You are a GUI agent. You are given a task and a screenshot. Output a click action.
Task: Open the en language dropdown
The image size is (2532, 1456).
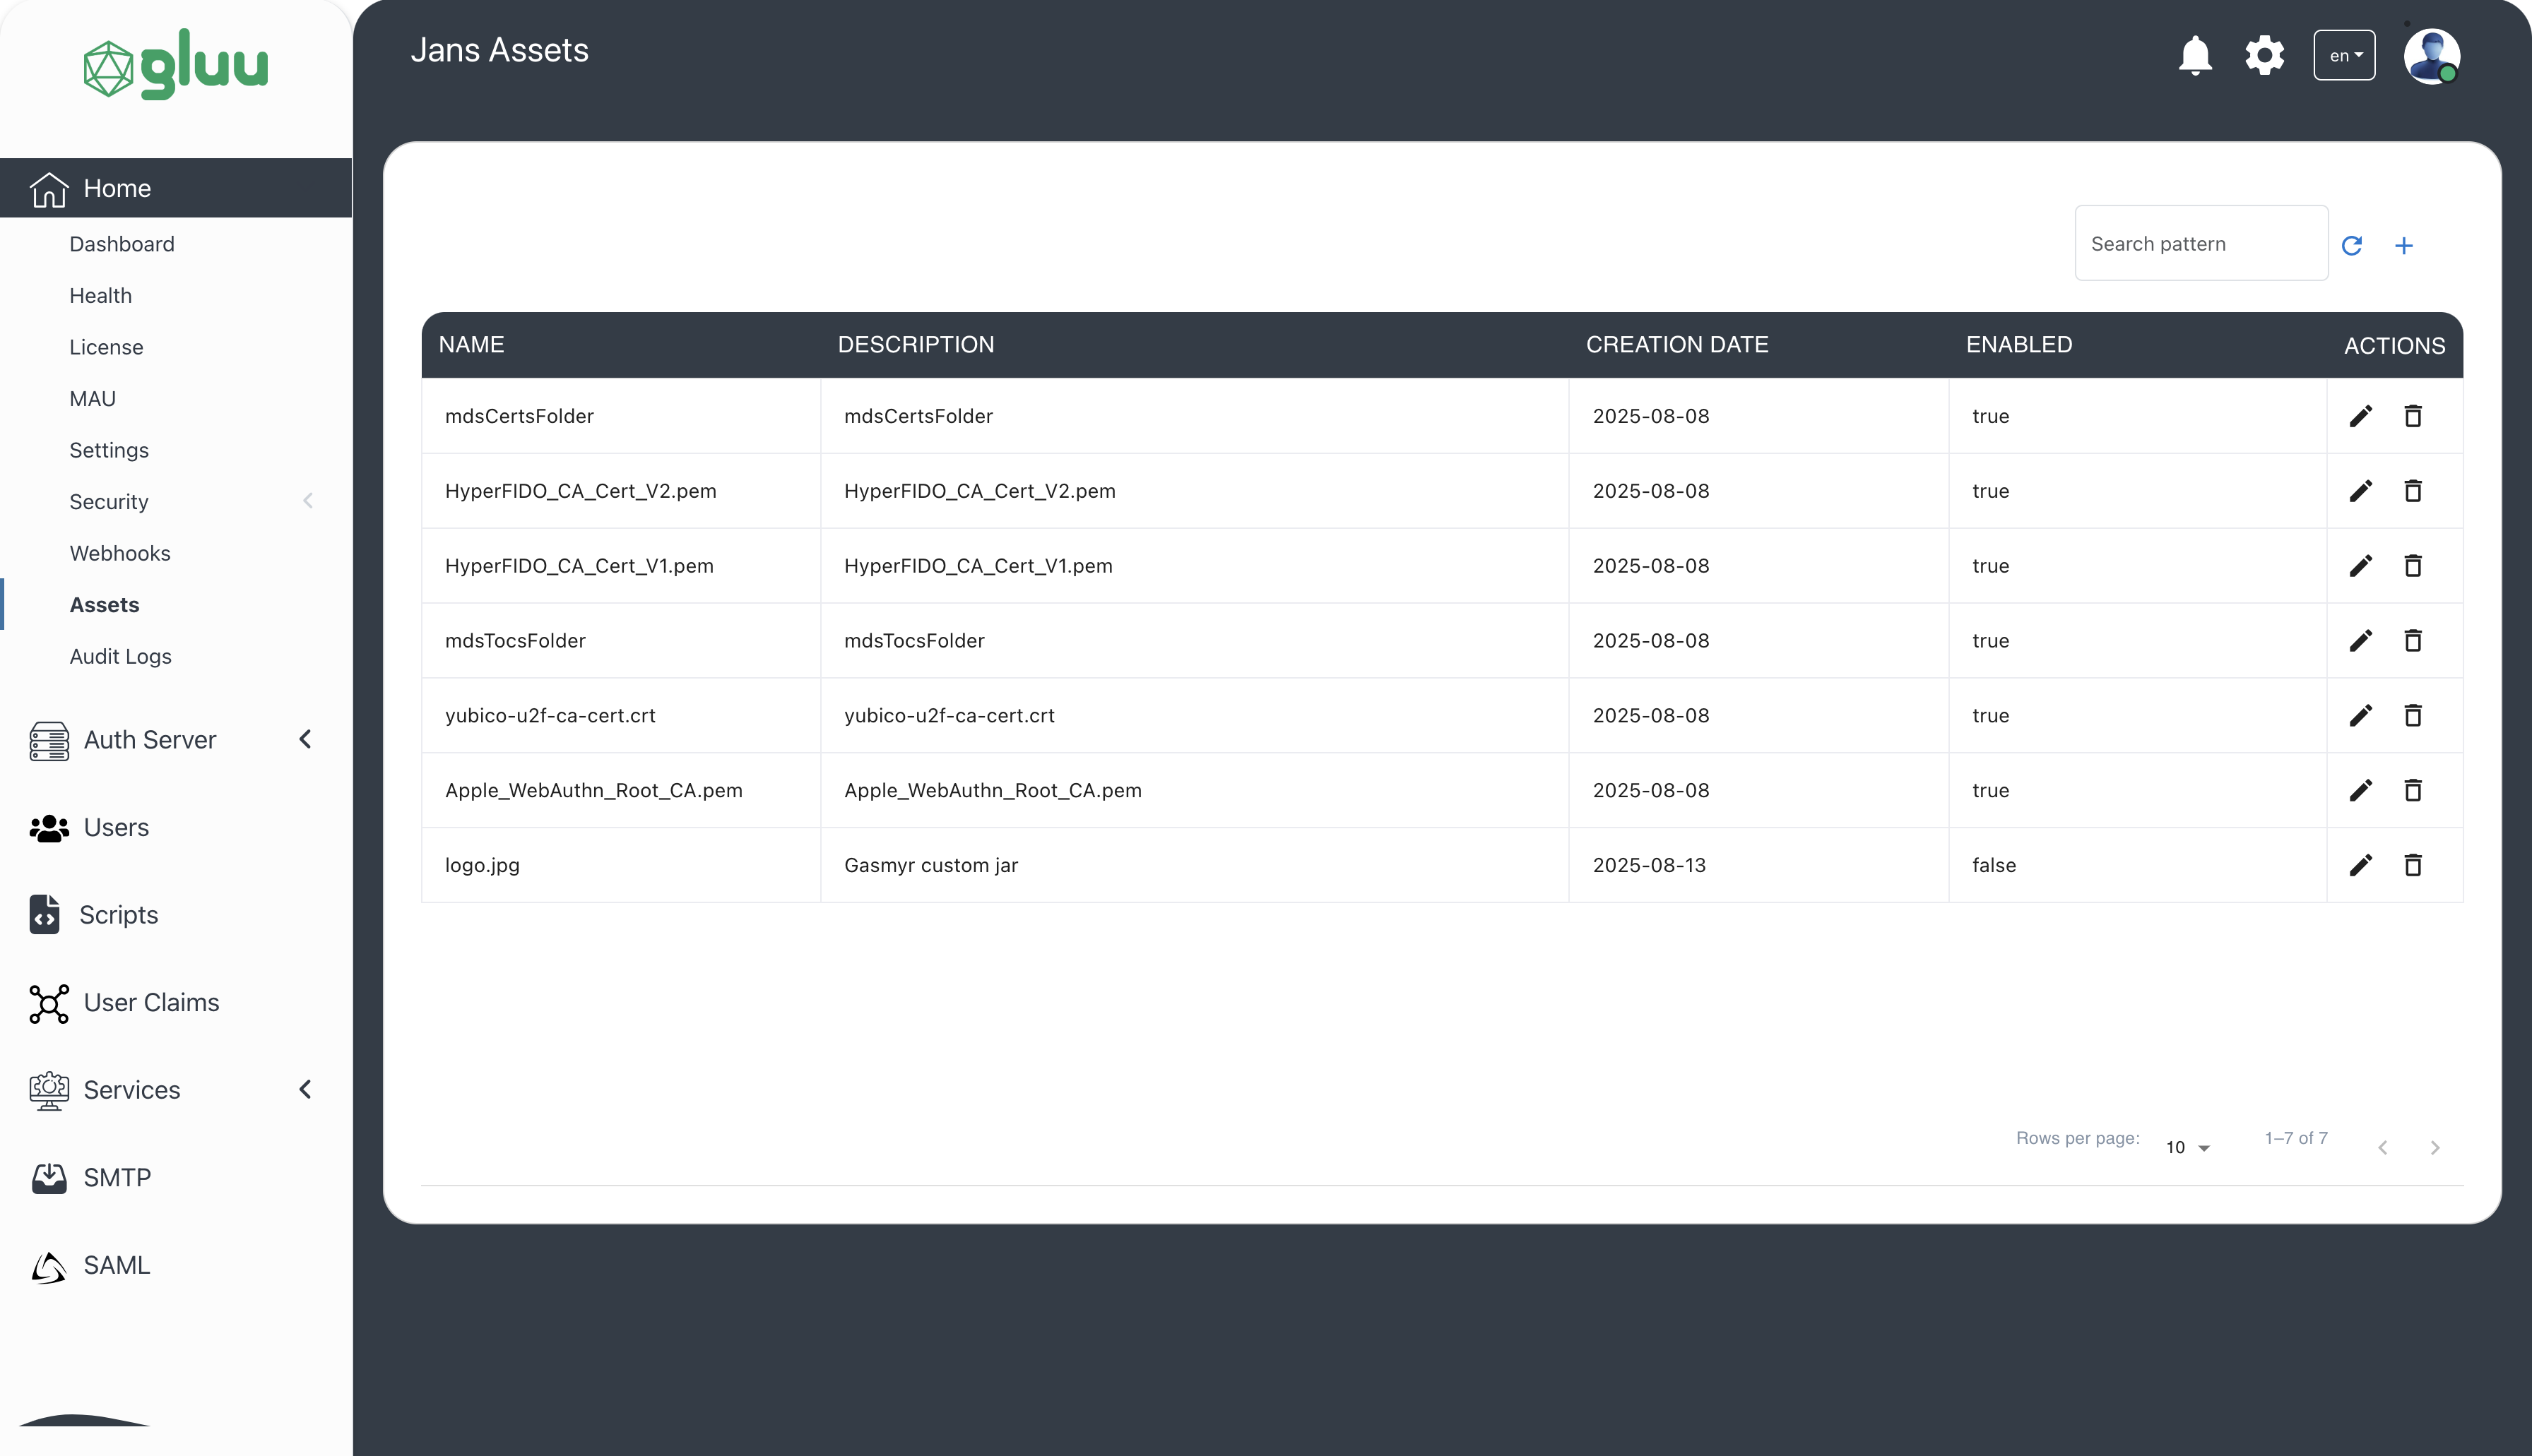click(x=2344, y=56)
